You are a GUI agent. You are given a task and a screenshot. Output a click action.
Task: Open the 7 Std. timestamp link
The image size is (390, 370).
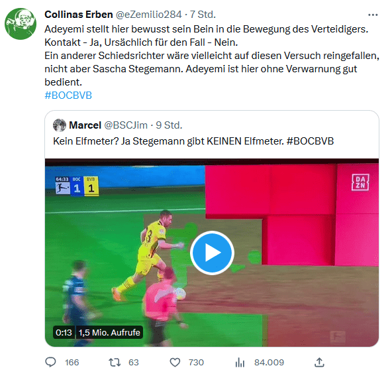point(203,15)
